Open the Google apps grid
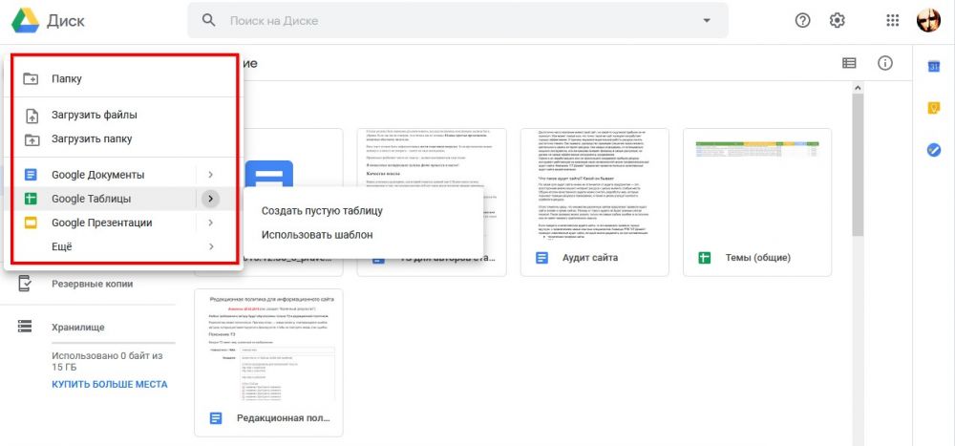The image size is (955, 446). point(892,21)
